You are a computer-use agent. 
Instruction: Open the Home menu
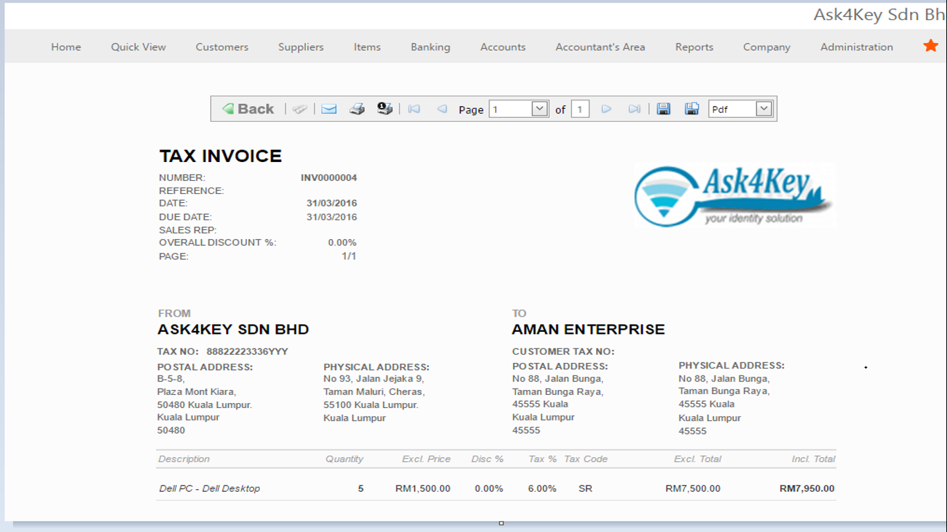[x=66, y=47]
